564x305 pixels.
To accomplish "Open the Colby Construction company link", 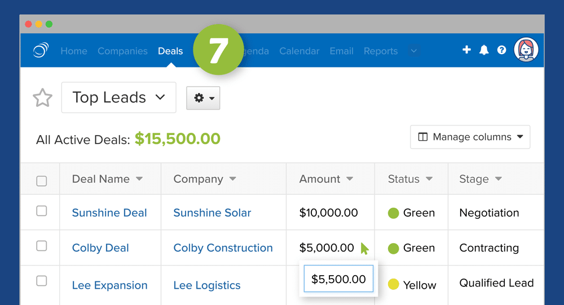I will coord(223,248).
